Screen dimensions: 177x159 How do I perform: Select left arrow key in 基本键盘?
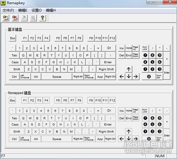coord(122,77)
